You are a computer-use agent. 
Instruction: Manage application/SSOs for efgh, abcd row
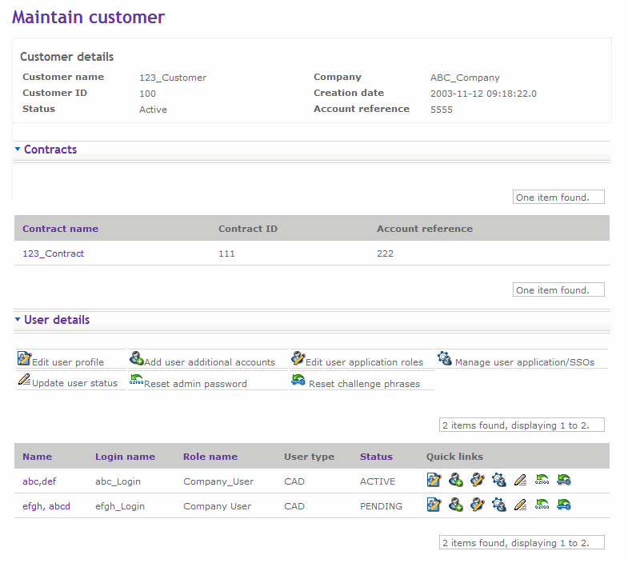click(x=498, y=505)
